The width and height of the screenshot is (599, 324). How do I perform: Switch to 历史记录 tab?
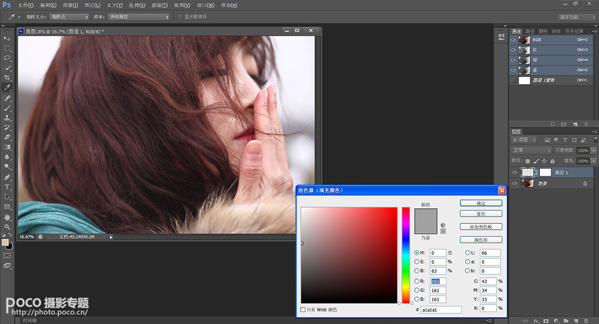click(x=574, y=32)
